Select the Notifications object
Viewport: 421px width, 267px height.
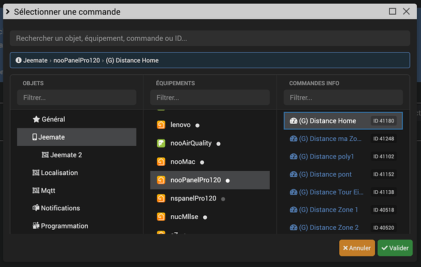click(76, 208)
